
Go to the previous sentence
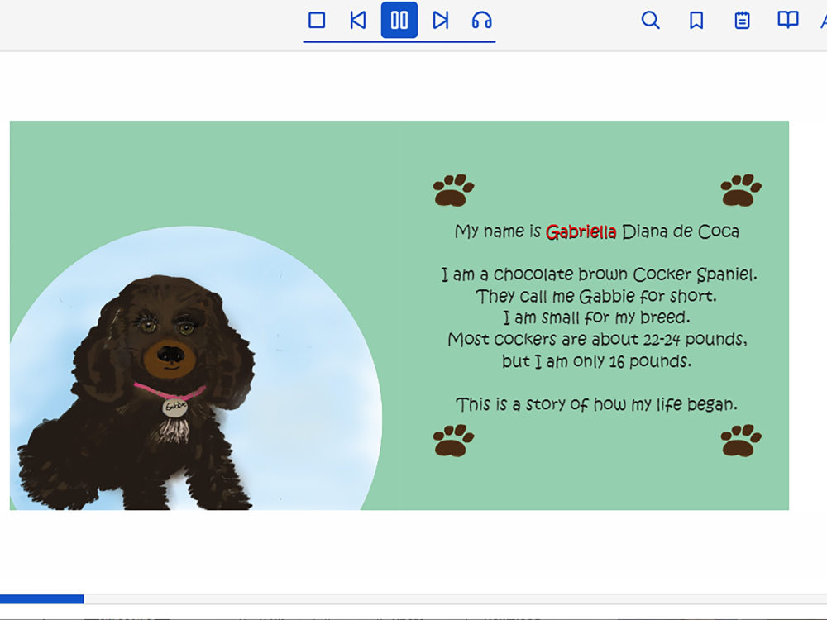pos(358,21)
